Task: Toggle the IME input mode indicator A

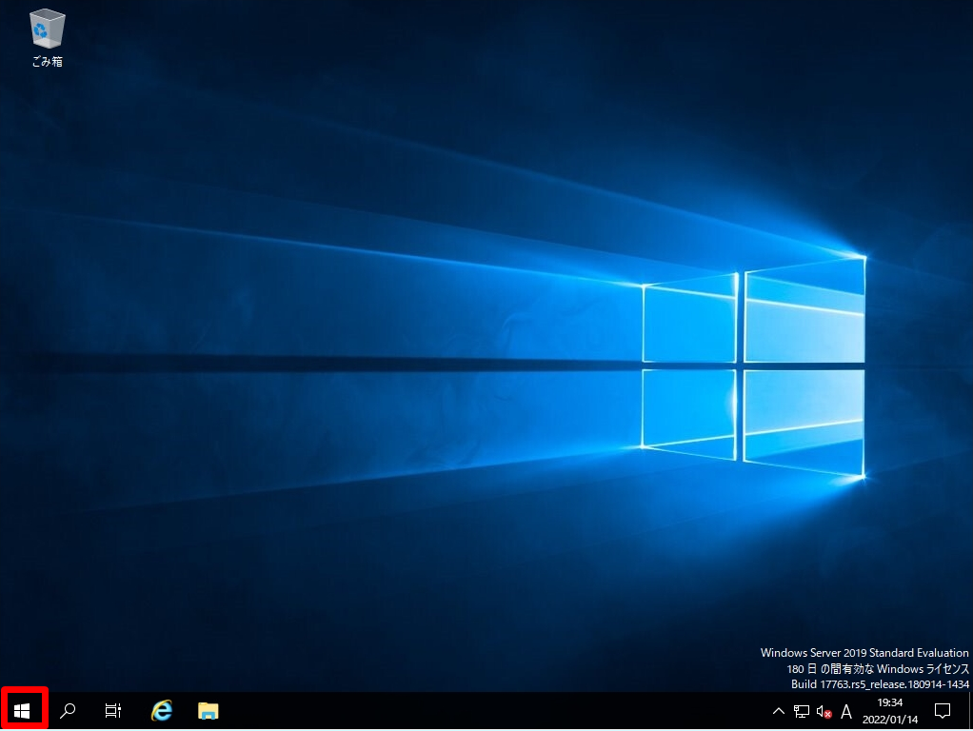Action: coord(845,711)
